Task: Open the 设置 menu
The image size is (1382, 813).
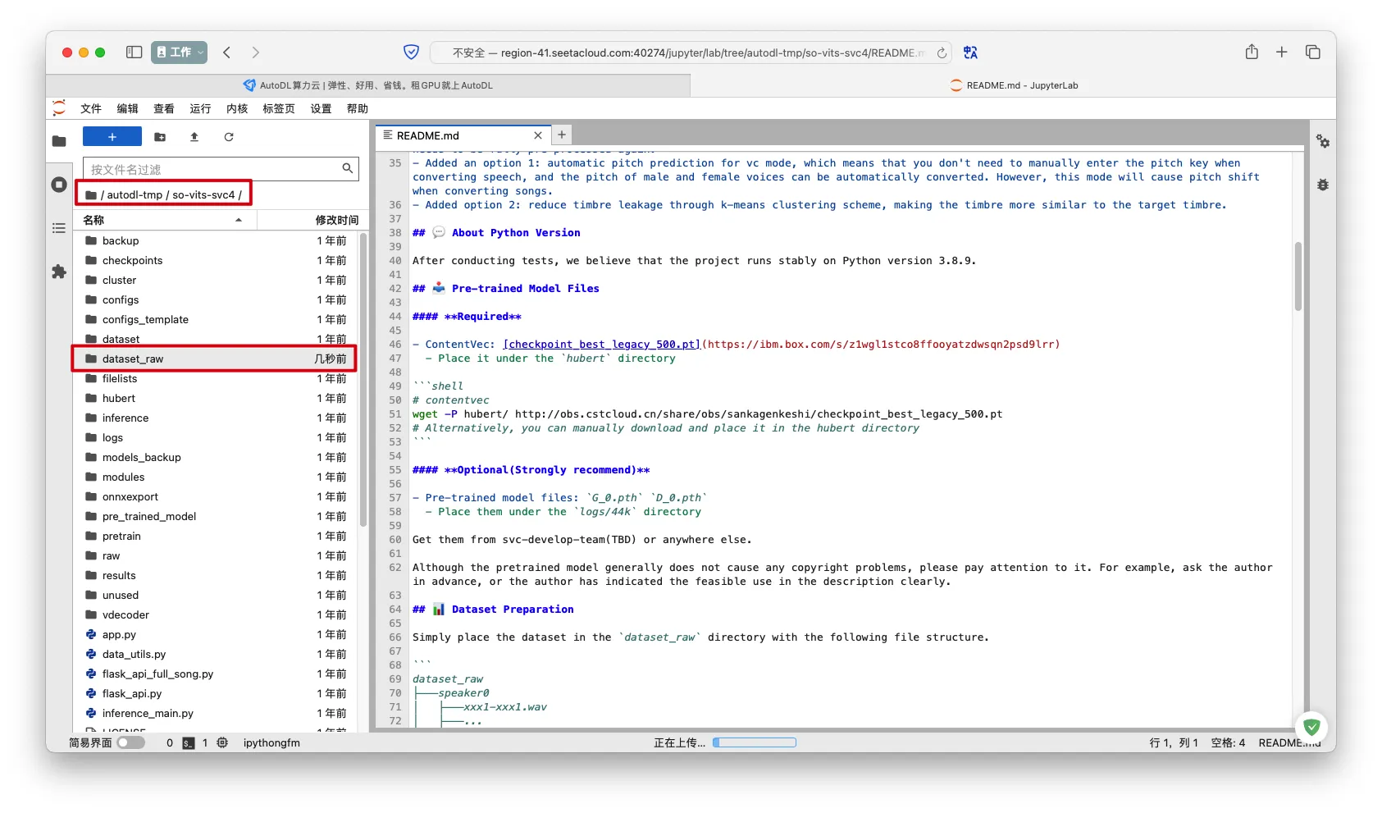Action: pos(321,108)
